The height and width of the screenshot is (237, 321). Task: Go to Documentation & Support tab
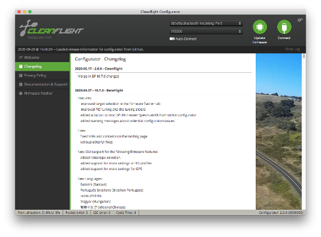point(42,84)
